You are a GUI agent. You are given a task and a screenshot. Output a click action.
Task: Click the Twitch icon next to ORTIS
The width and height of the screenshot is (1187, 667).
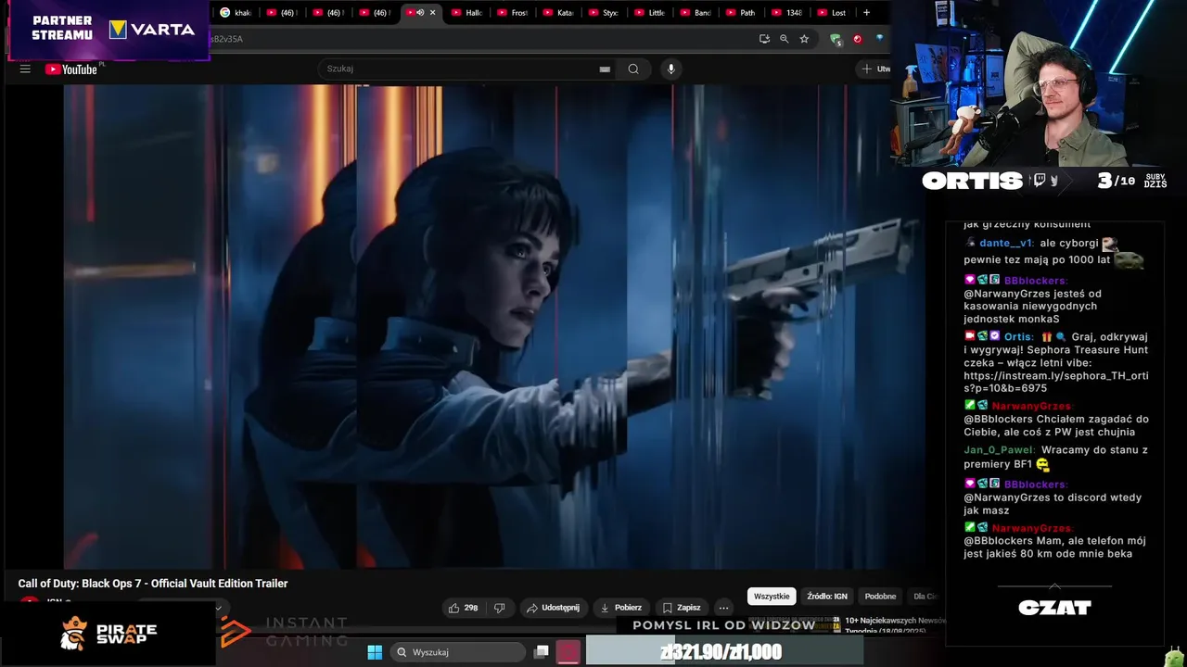[x=1039, y=181]
